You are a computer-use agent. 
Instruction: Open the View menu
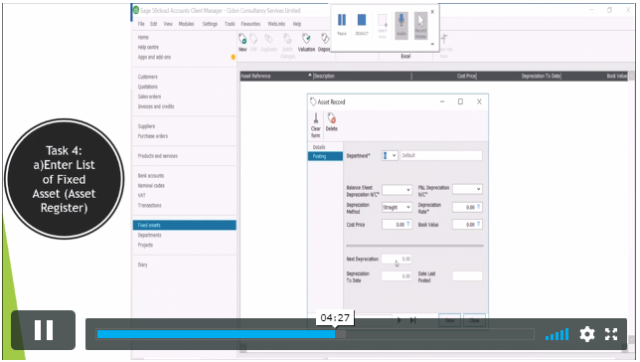coord(168,24)
